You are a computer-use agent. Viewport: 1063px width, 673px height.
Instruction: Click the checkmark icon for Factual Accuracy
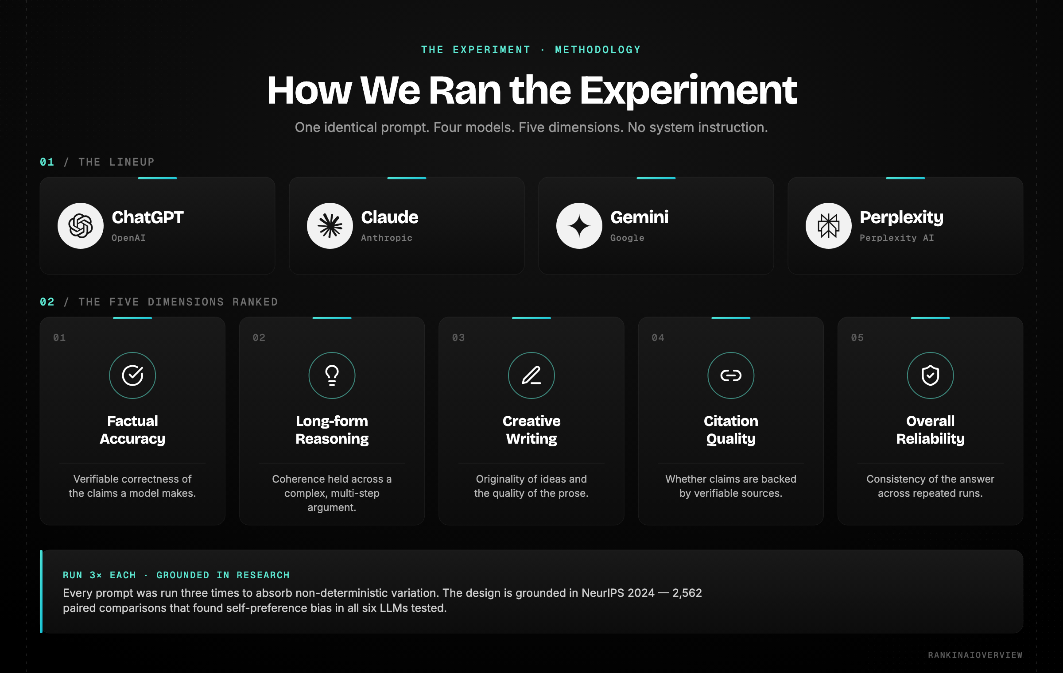[x=132, y=375]
